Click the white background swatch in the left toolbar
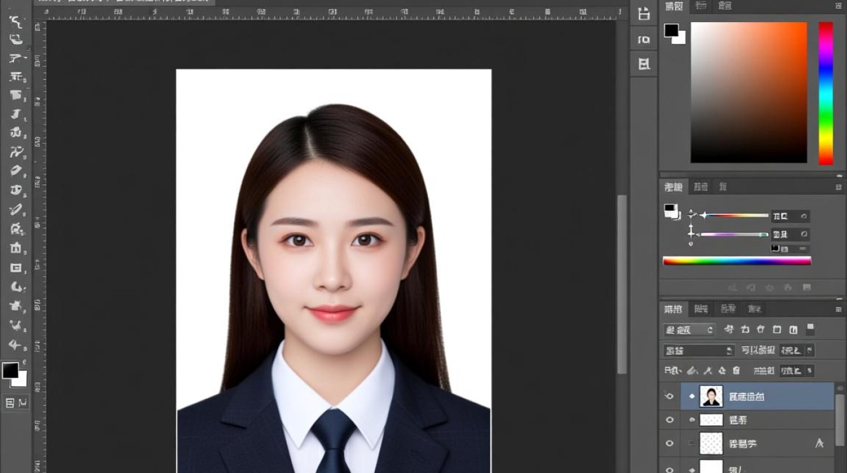 pyautogui.click(x=23, y=380)
